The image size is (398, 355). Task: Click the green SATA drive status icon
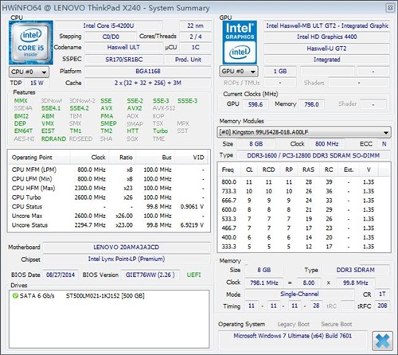click(15, 295)
